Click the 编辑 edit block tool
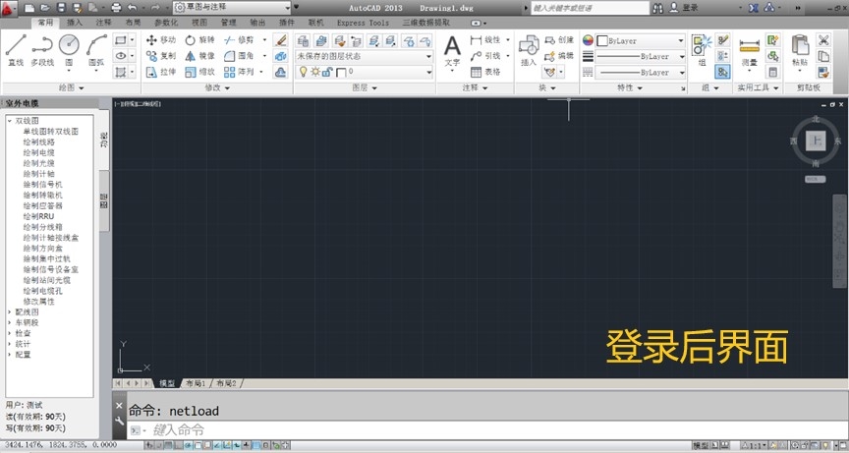The image size is (849, 453). click(559, 56)
